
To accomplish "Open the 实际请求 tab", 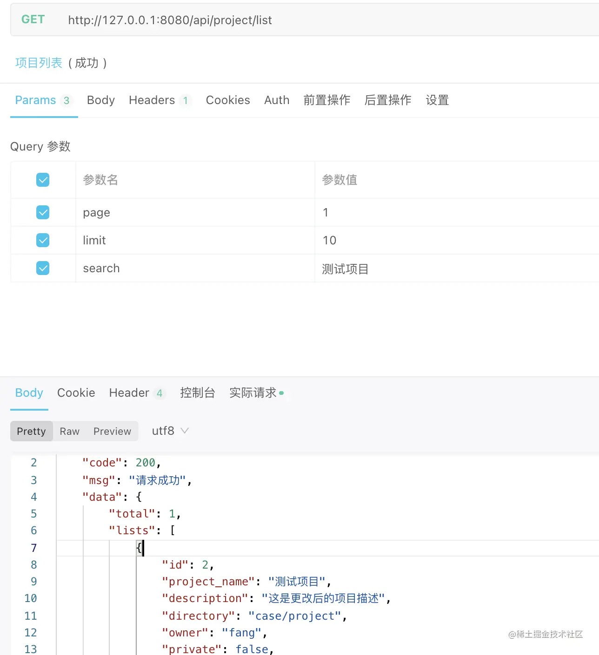I will coord(256,393).
